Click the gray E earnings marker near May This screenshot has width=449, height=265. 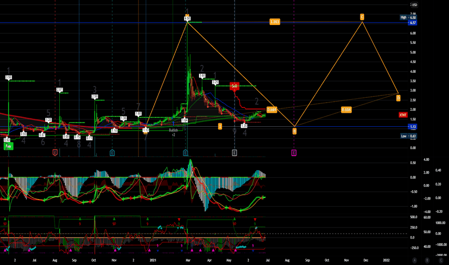coord(235,153)
